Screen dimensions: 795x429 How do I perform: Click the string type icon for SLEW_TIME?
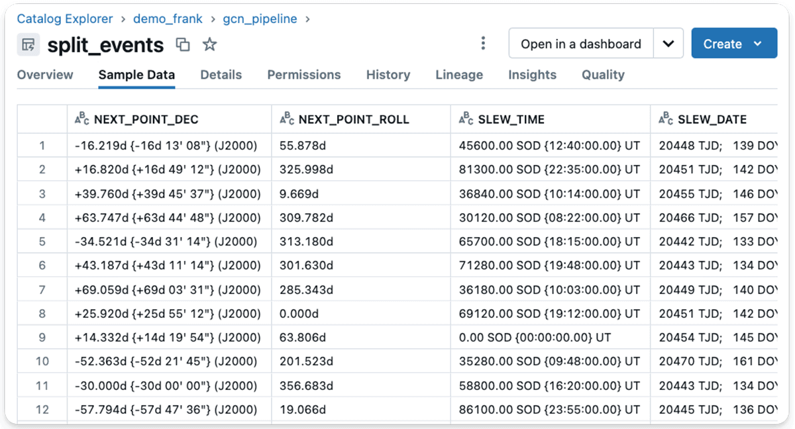466,119
